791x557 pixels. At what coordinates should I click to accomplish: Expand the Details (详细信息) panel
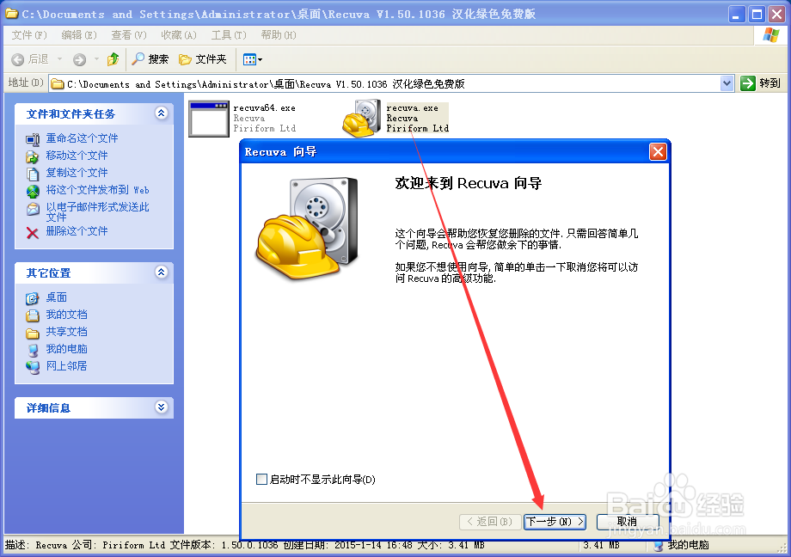(162, 407)
